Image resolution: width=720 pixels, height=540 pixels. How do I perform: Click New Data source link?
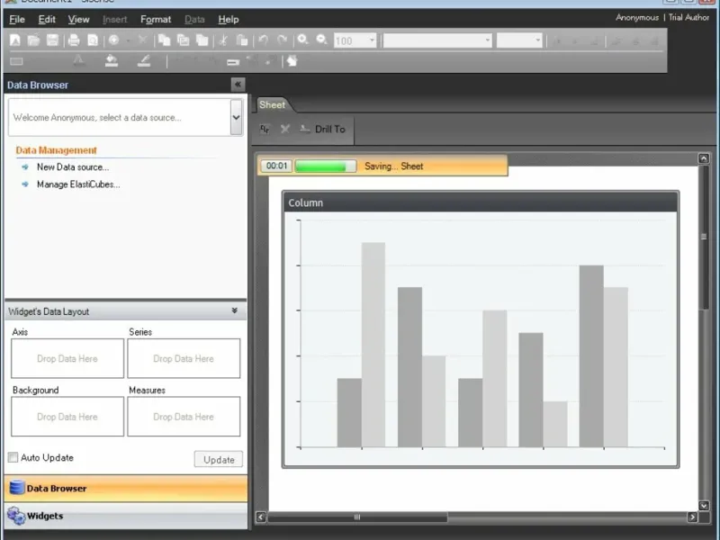(x=73, y=167)
